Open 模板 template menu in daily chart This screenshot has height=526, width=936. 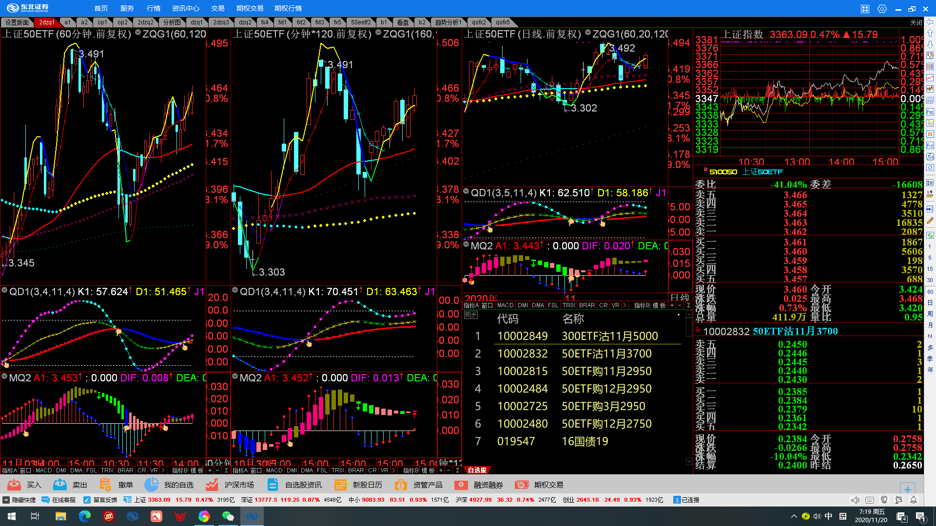659,305
